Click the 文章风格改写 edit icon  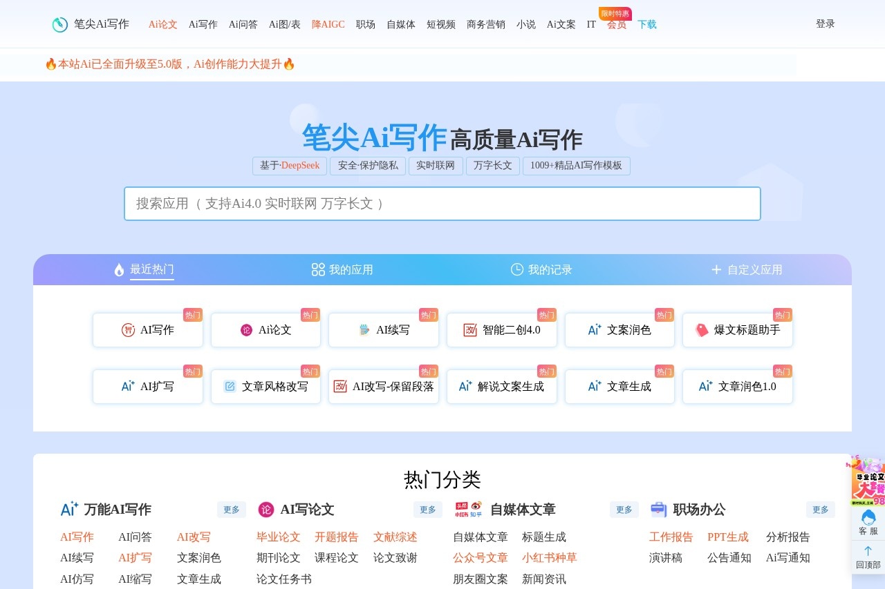[230, 387]
